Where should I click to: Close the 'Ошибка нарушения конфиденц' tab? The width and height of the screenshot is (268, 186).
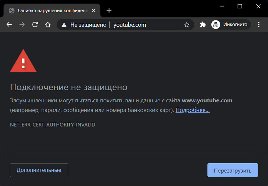coord(94,11)
